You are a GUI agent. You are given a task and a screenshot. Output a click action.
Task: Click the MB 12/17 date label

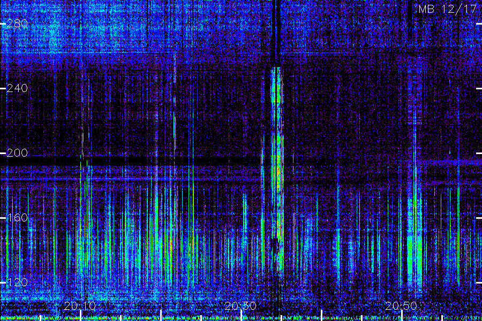click(x=448, y=9)
